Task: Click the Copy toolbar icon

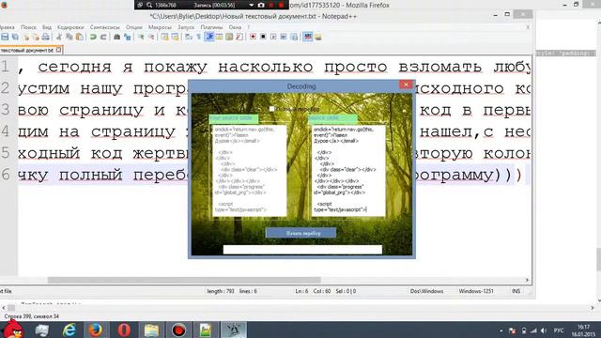Action: pyautogui.click(x=69, y=37)
